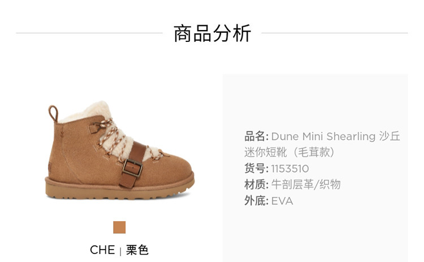The height and width of the screenshot is (262, 424).
Task: Click the 栗色 color name
Action: click(x=137, y=250)
